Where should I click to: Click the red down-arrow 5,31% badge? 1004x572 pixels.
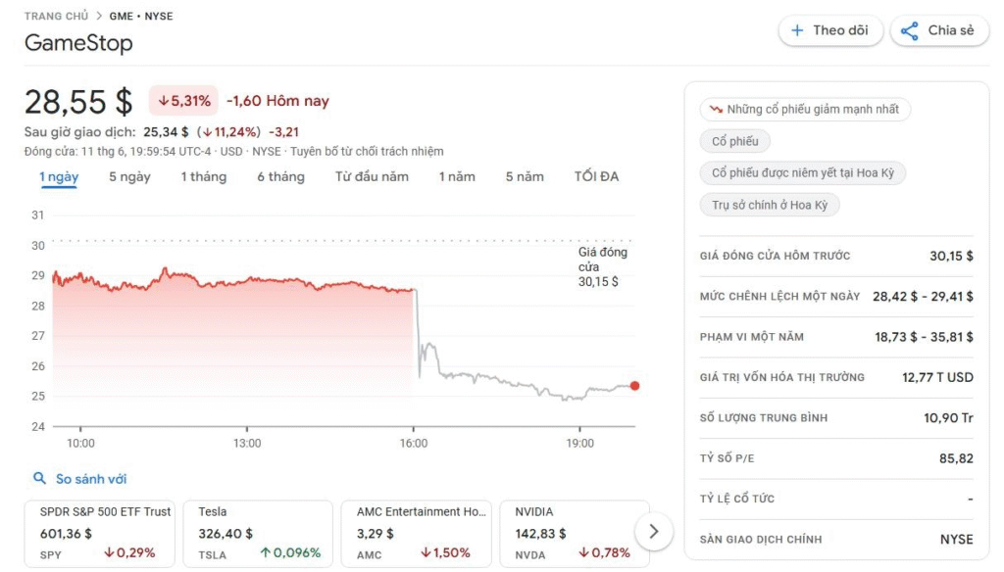coord(183,101)
